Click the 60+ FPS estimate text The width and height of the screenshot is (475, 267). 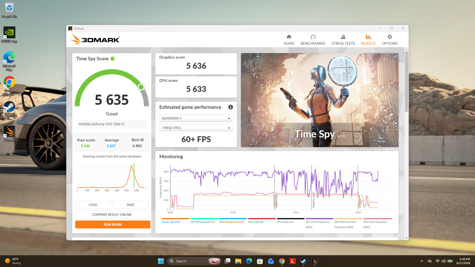pyautogui.click(x=196, y=139)
